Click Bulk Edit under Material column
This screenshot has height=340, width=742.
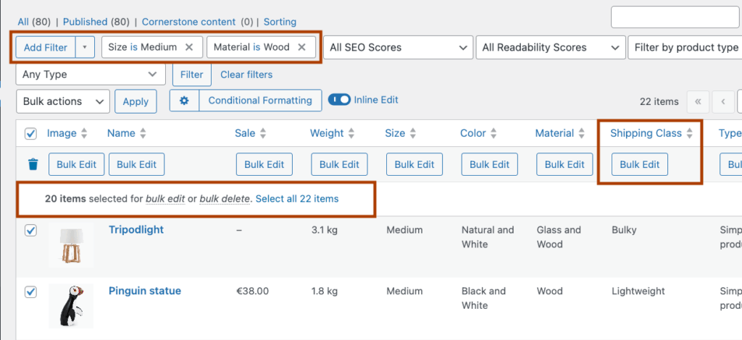point(564,164)
